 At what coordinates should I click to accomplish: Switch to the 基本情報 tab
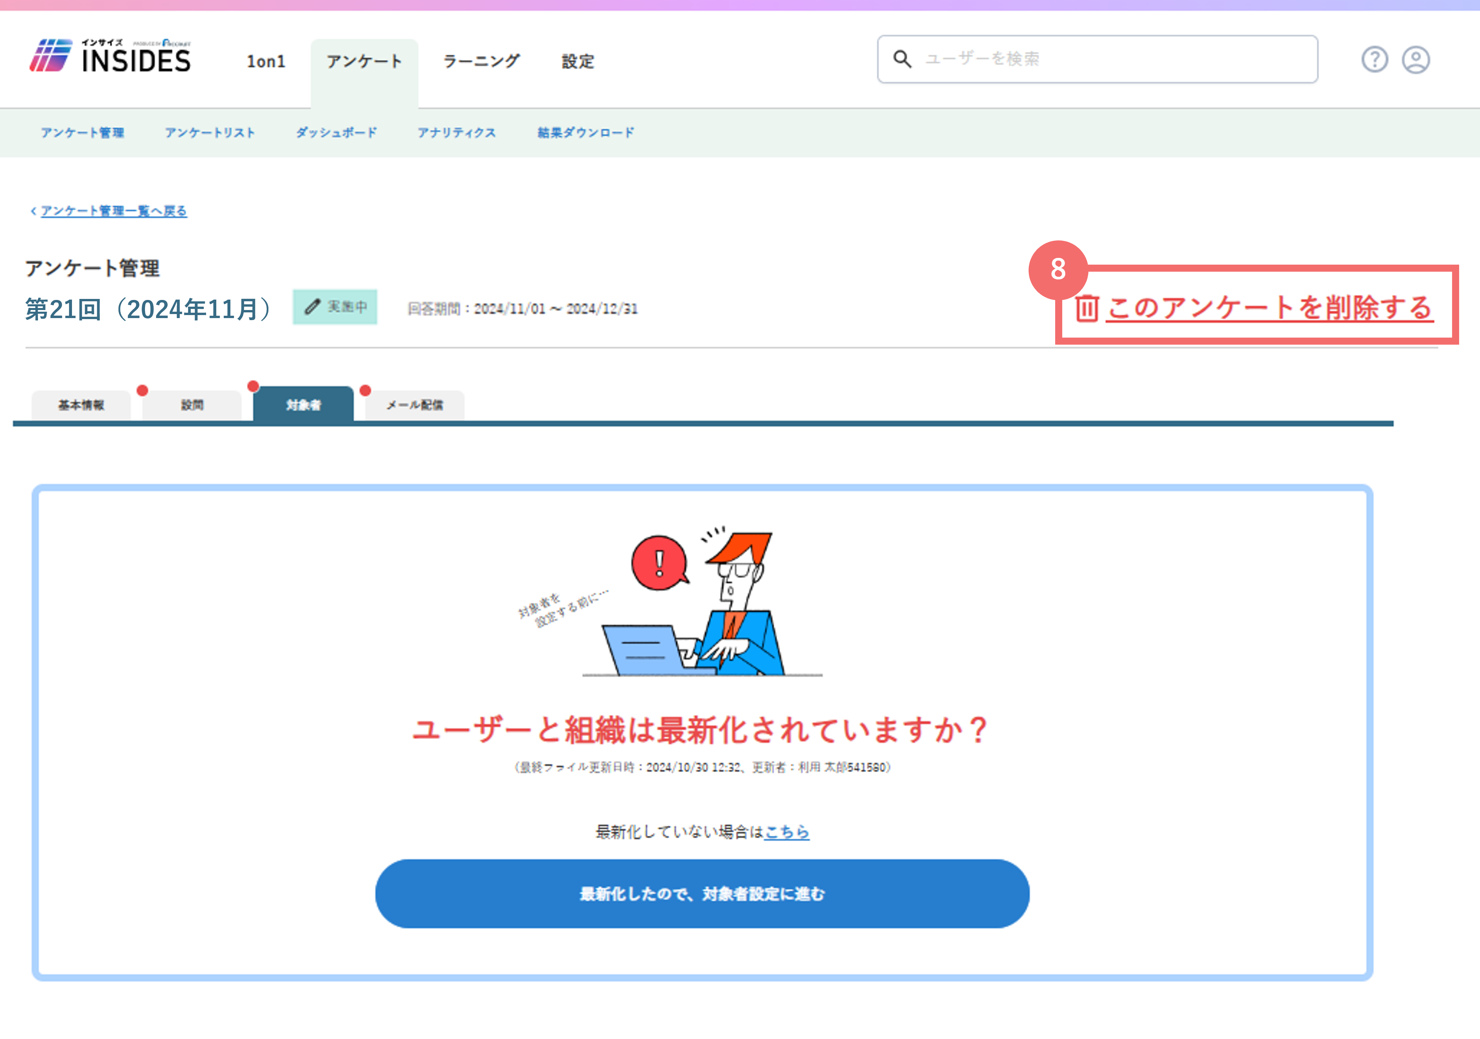click(81, 405)
